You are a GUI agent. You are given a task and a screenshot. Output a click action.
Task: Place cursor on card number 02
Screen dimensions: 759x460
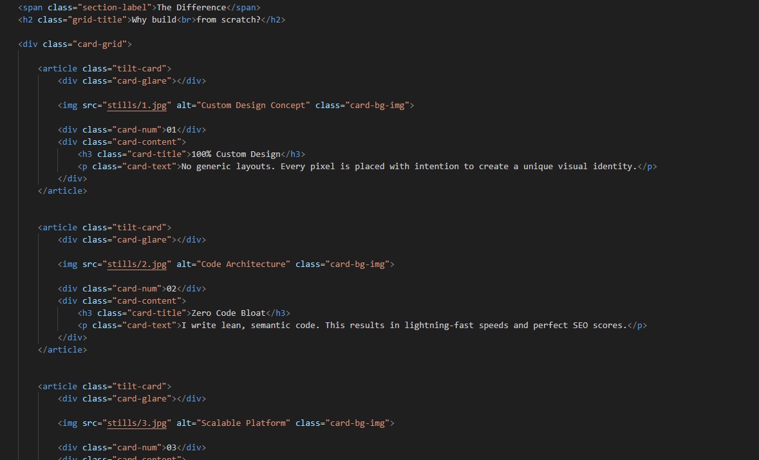(171, 288)
